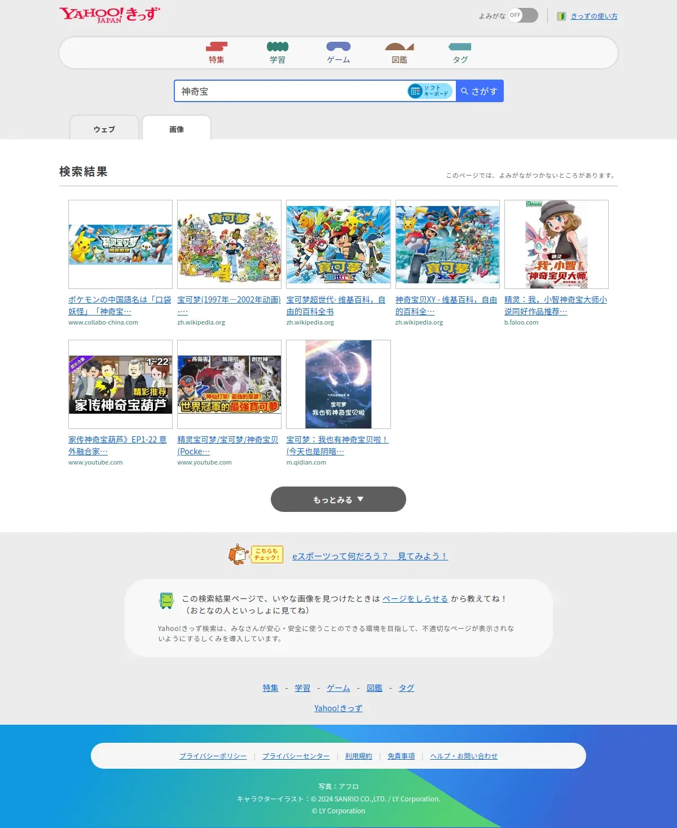Viewport: 677px width, 828px height.
Task: Open link ポケモンの中国語名は「口袋妖怪」
Action: point(120,305)
